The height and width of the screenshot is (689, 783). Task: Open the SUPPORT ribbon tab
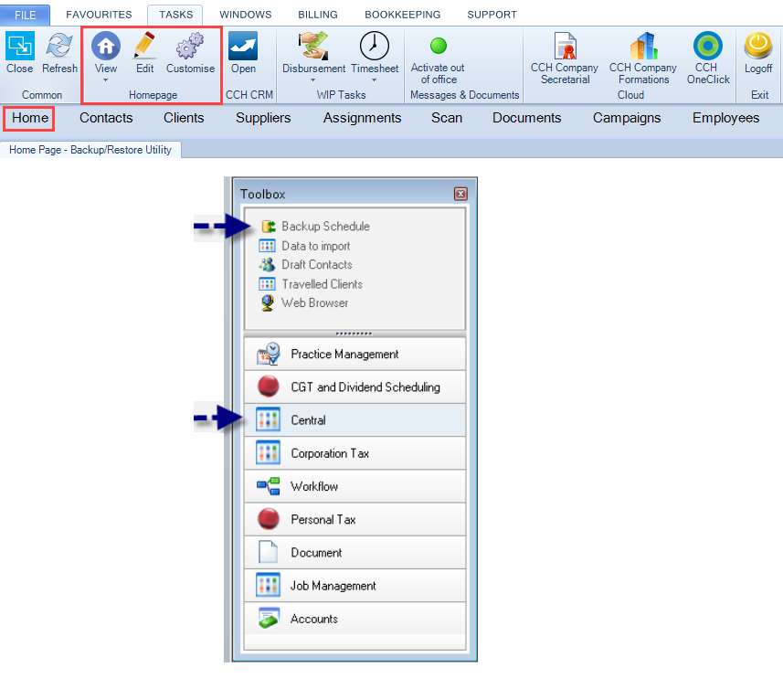(492, 15)
